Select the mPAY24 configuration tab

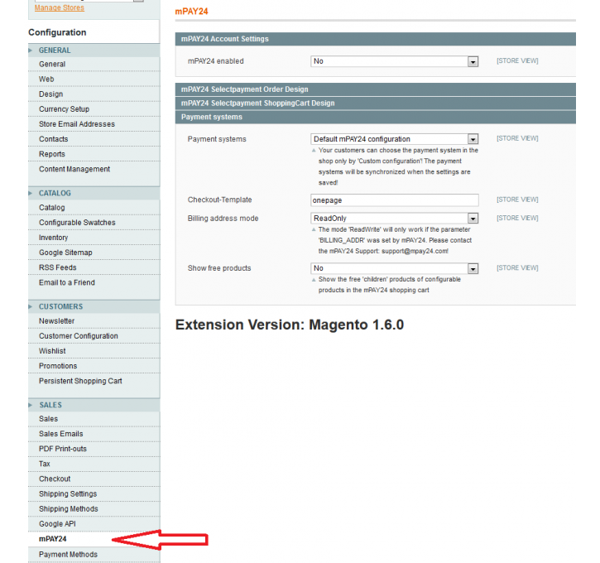coord(94,539)
